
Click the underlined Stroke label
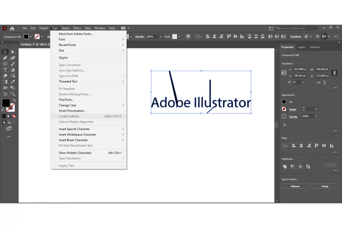coord(293,109)
